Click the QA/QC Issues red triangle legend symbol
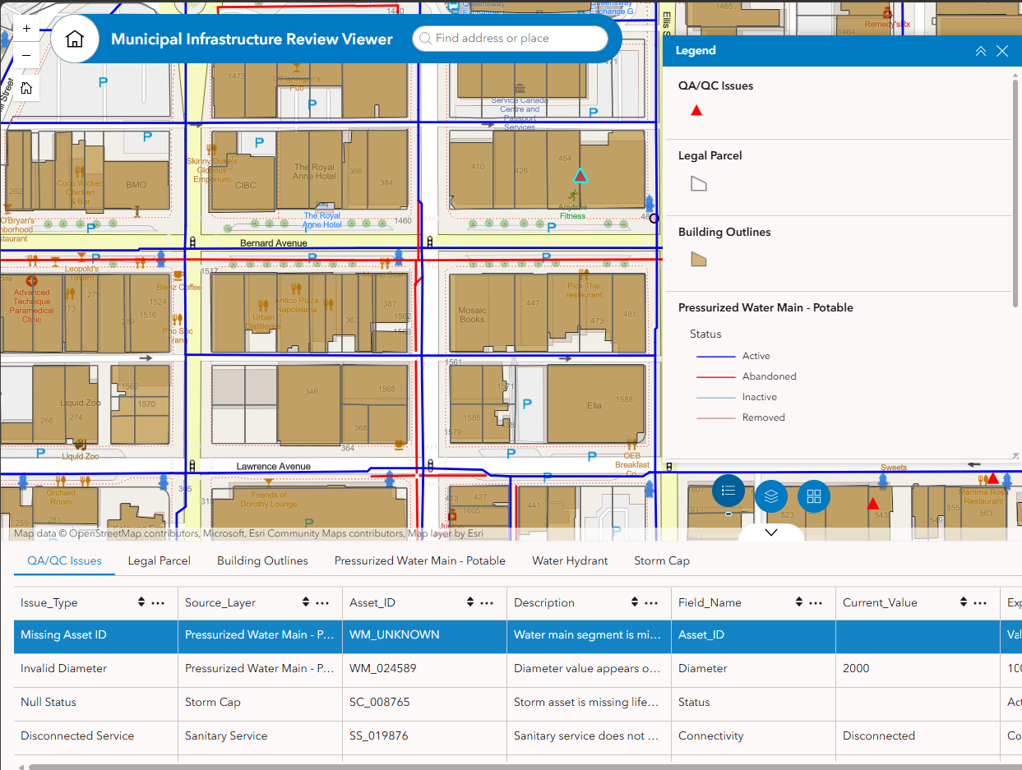Viewport: 1022px width, 770px height. tap(696, 110)
